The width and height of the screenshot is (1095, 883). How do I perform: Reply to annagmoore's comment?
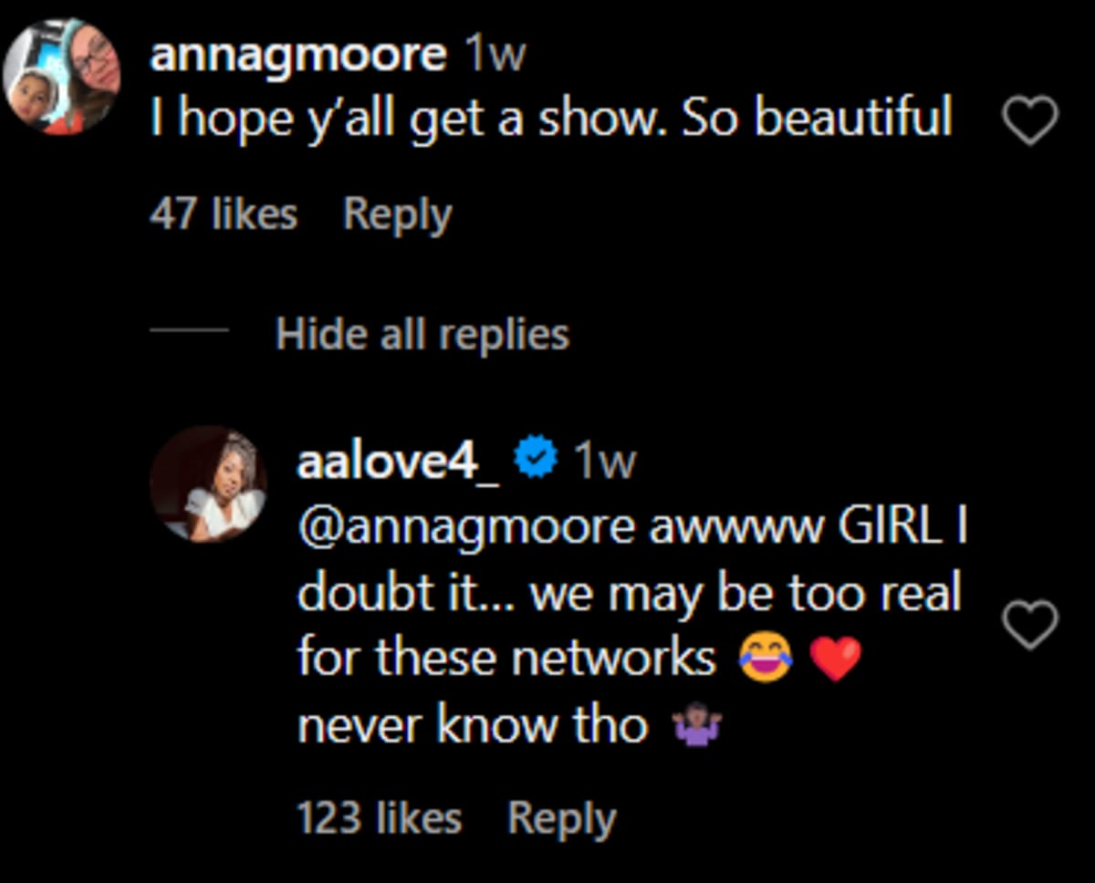397,214
